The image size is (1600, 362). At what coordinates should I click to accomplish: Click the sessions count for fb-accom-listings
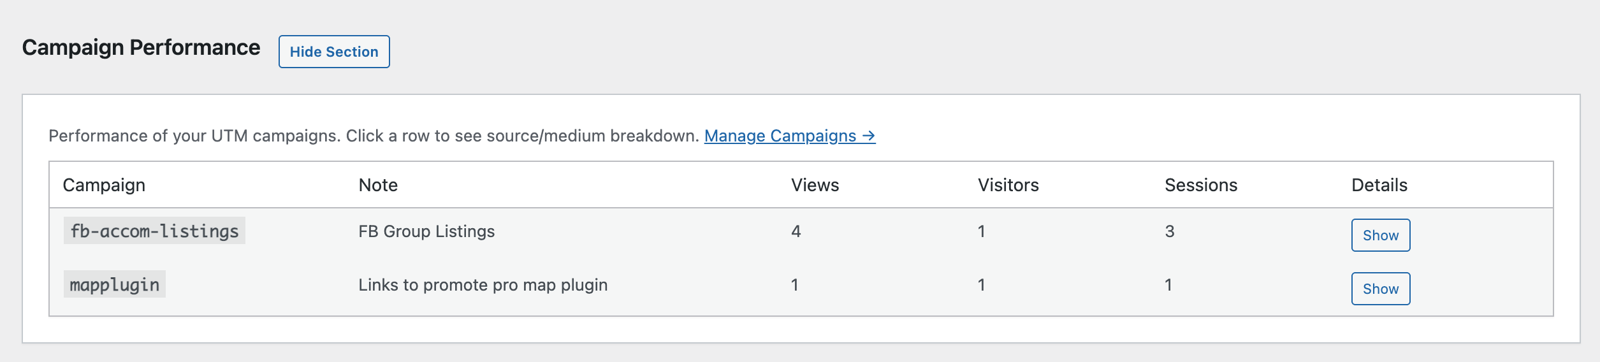point(1169,231)
